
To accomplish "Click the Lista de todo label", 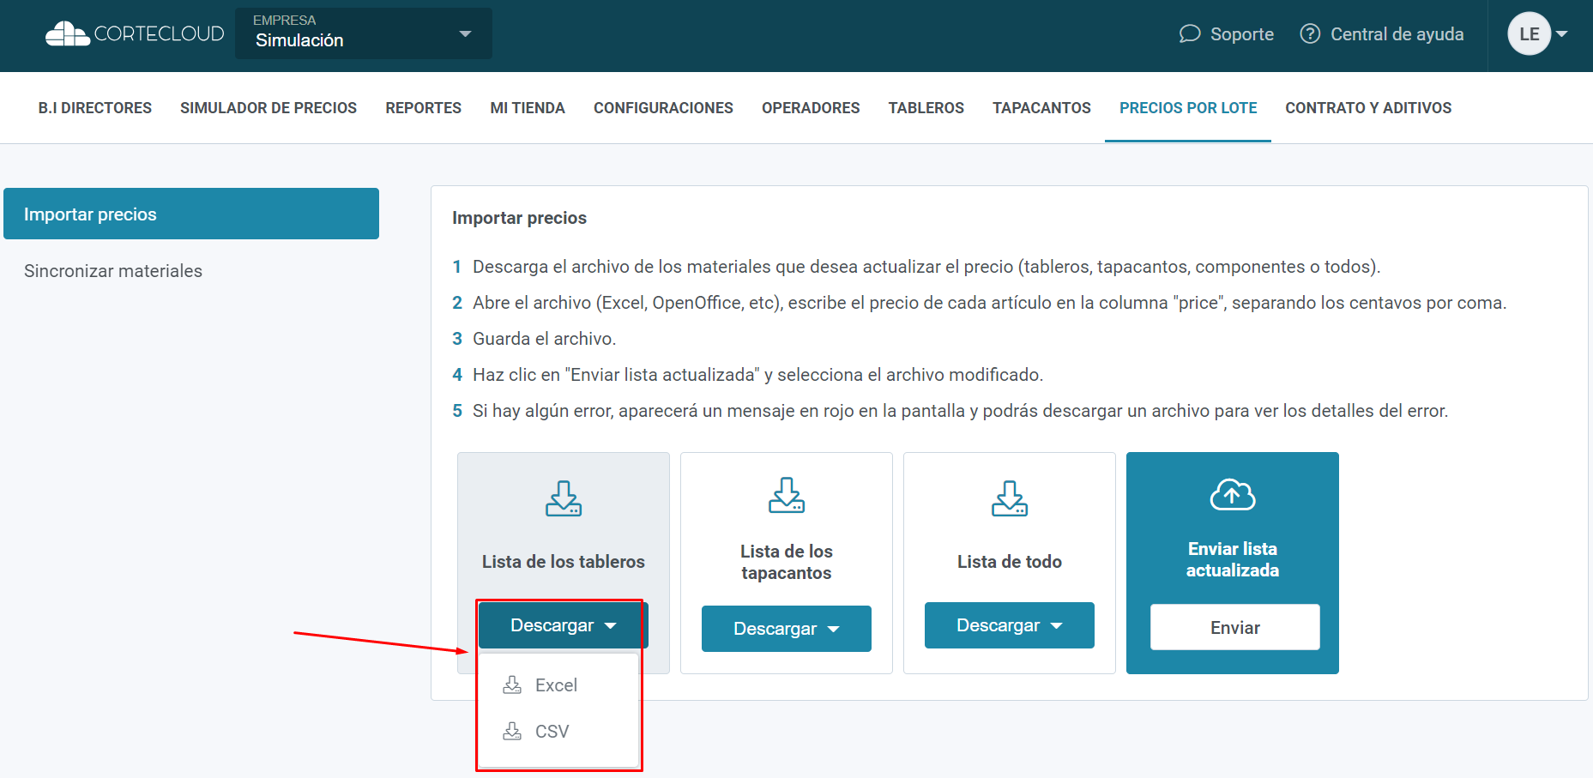I will [x=1010, y=562].
